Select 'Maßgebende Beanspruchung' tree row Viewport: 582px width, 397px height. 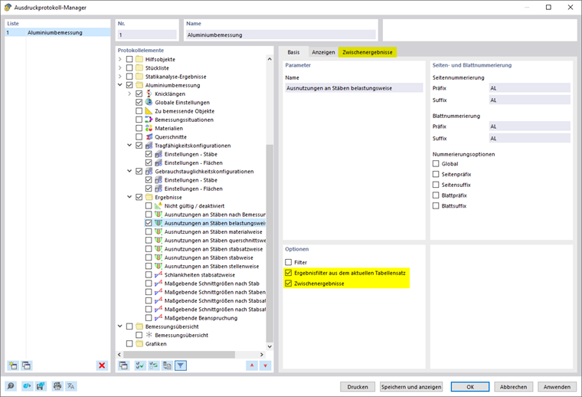[x=201, y=318]
